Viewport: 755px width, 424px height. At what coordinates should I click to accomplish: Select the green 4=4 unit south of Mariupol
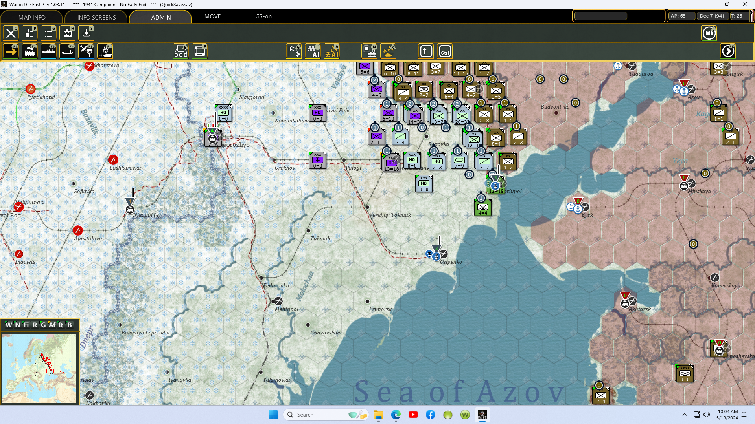pos(482,208)
